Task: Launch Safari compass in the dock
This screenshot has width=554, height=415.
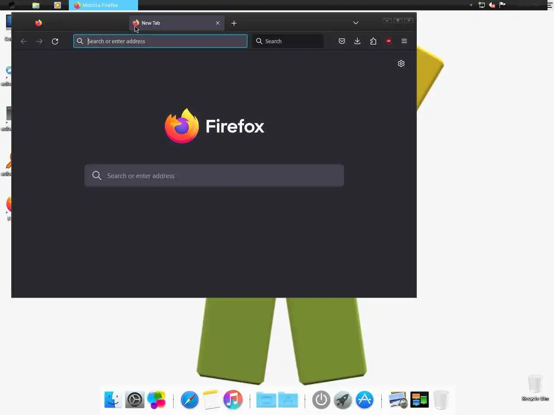Action: (190, 399)
